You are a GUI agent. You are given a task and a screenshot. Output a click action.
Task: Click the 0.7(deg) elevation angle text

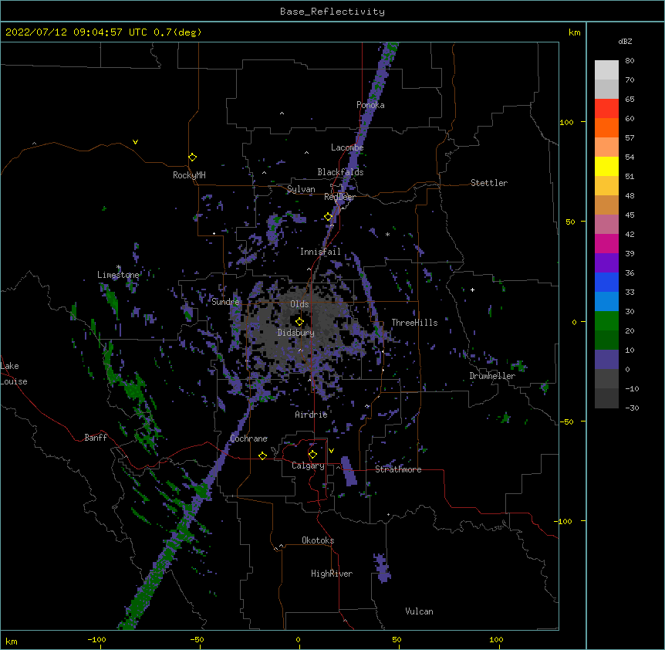click(177, 32)
